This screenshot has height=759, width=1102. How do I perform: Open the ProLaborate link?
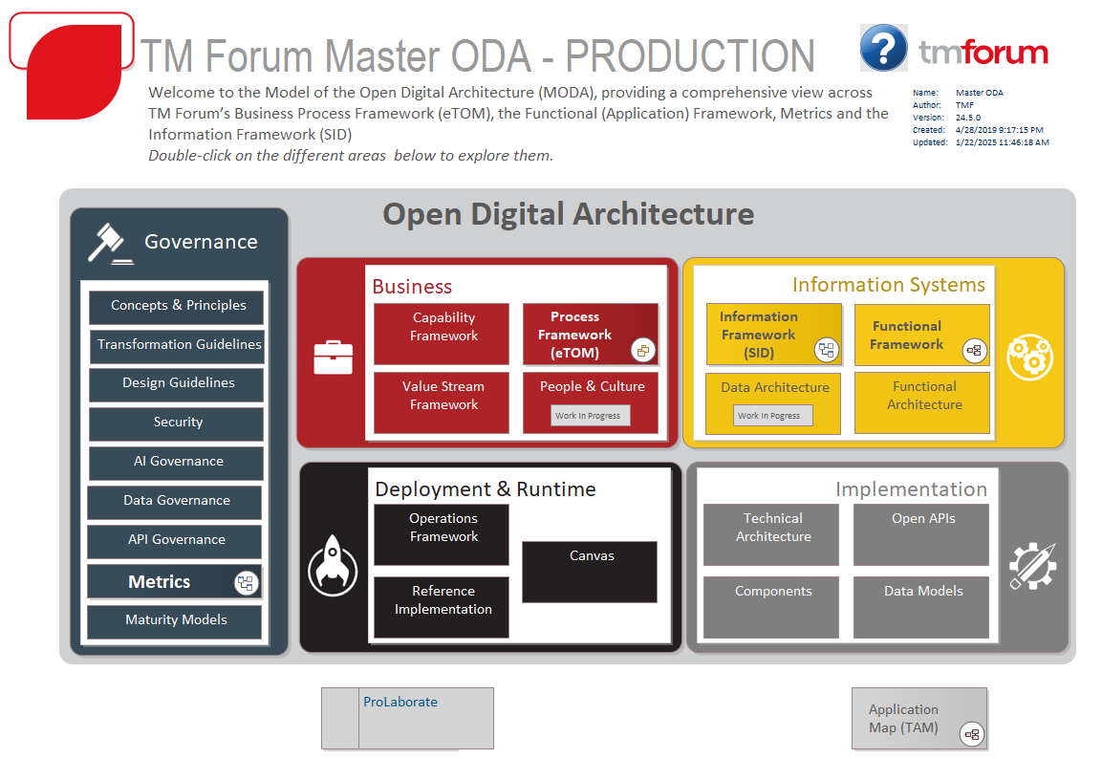click(400, 702)
